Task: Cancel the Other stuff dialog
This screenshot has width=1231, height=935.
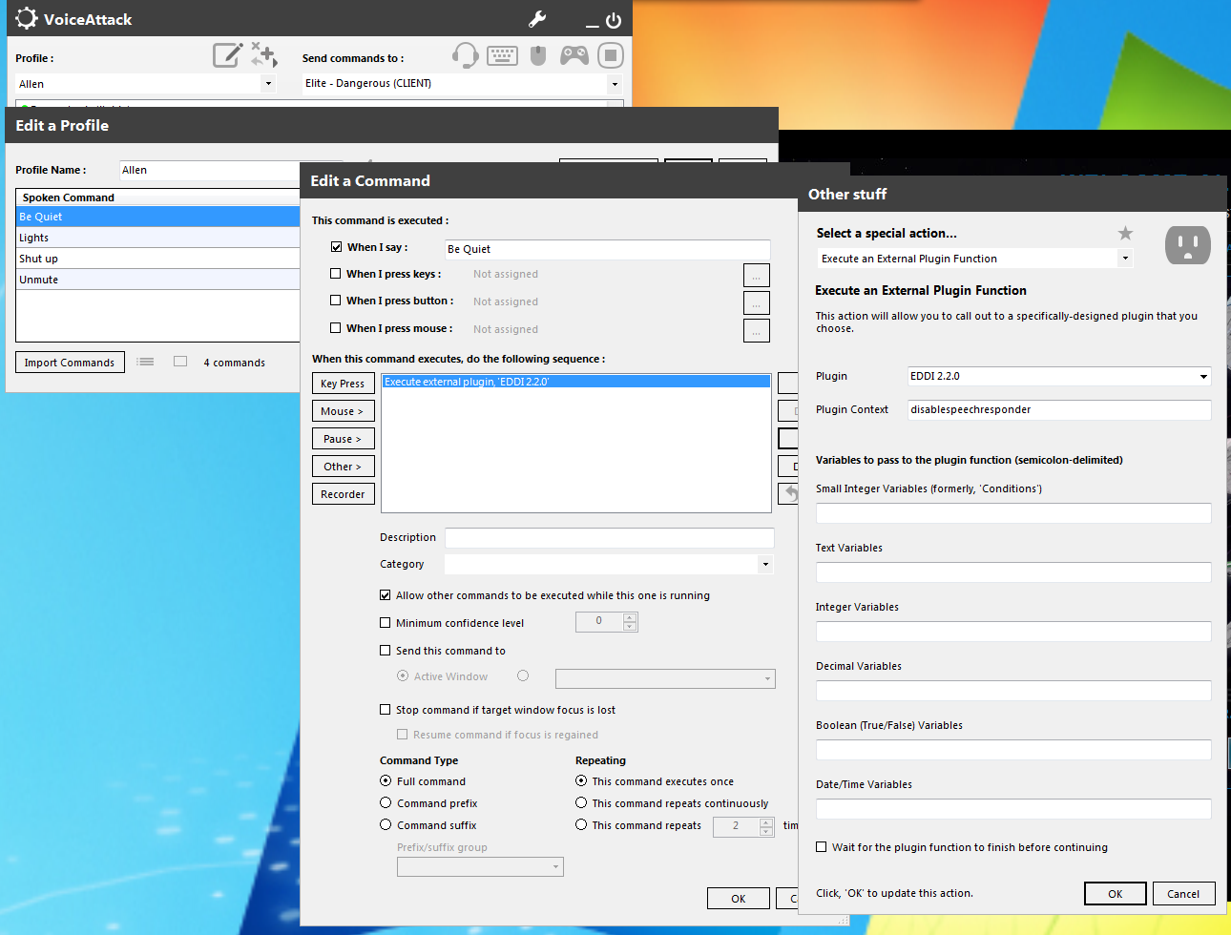Action: 1183,894
